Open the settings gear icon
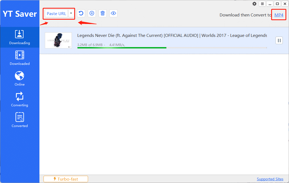The width and height of the screenshot is (289, 183). [x=254, y=4]
